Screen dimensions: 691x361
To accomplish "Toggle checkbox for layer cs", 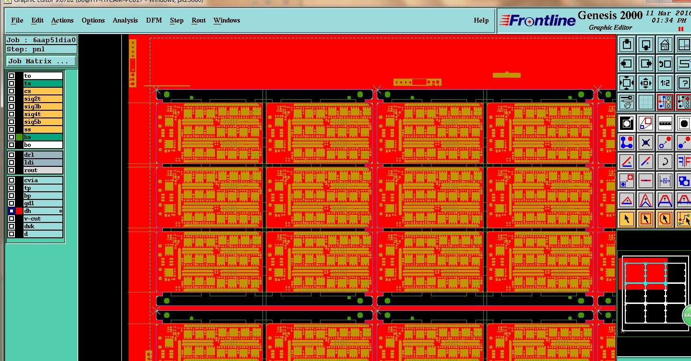I will [12, 91].
